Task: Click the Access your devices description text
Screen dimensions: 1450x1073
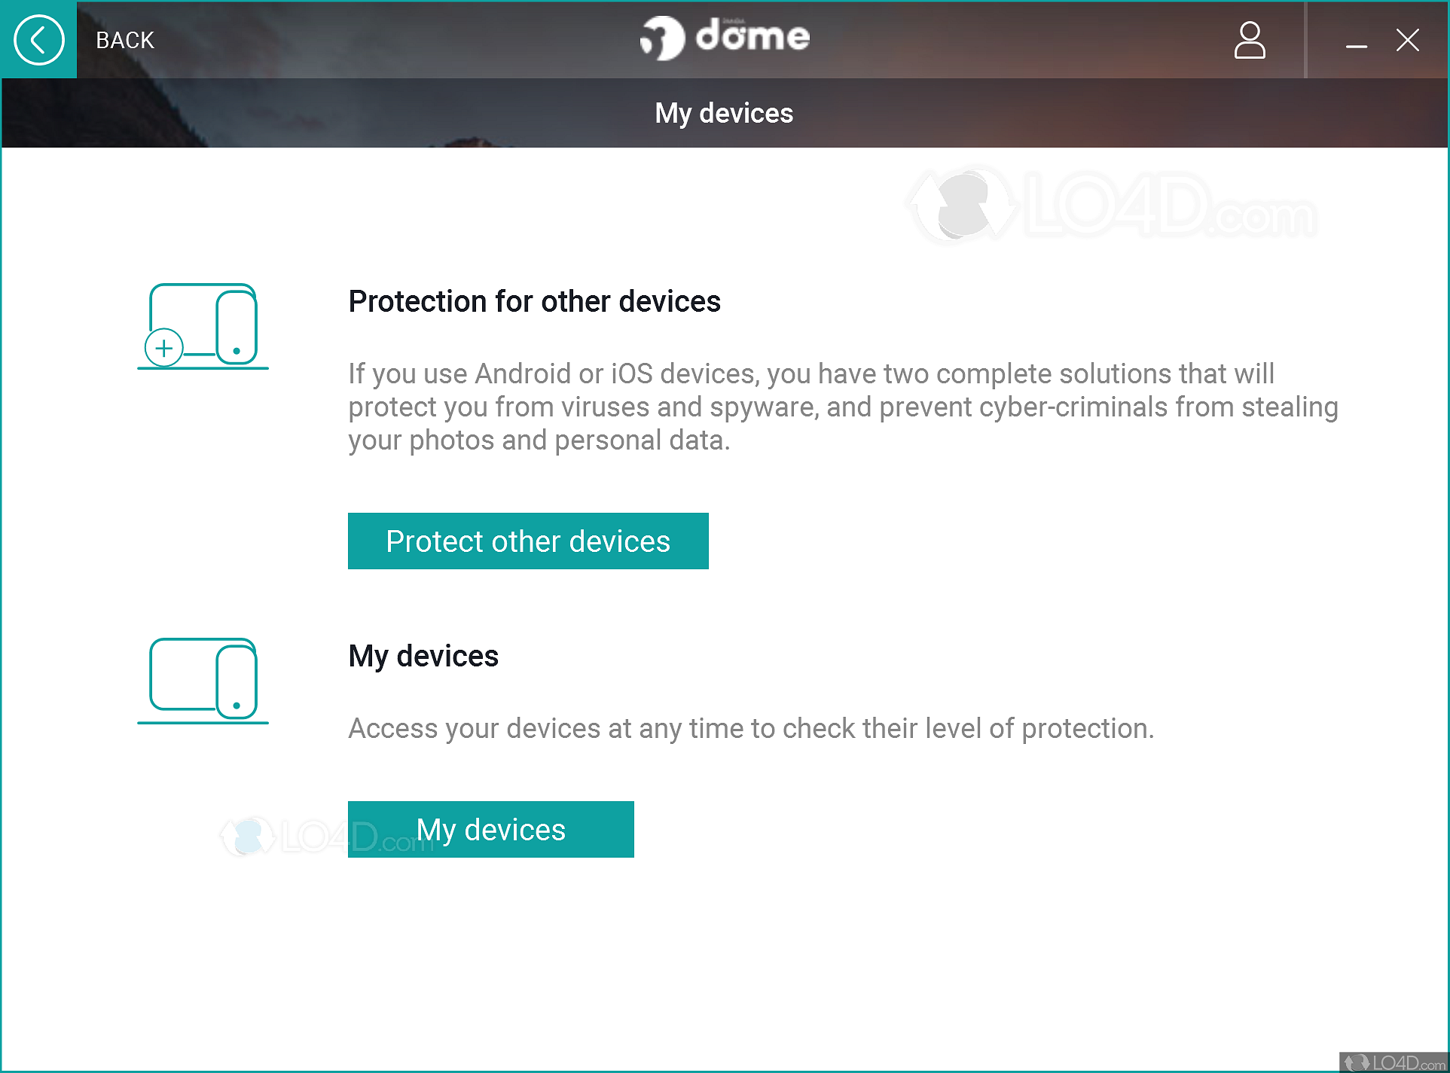Action: [750, 728]
